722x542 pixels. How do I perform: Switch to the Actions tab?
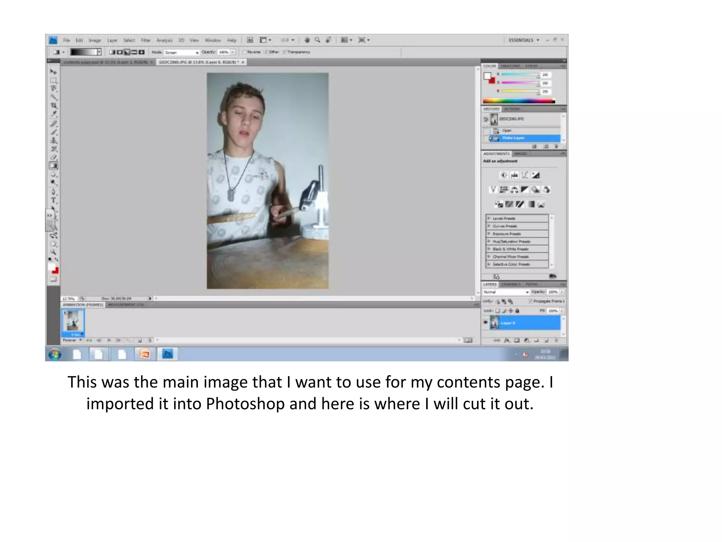pos(512,109)
